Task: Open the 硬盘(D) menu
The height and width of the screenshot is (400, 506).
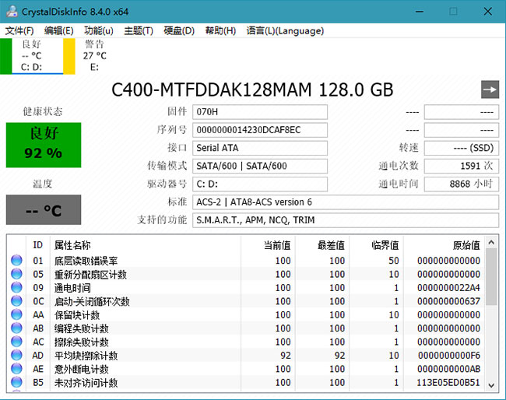Action: pos(179,30)
